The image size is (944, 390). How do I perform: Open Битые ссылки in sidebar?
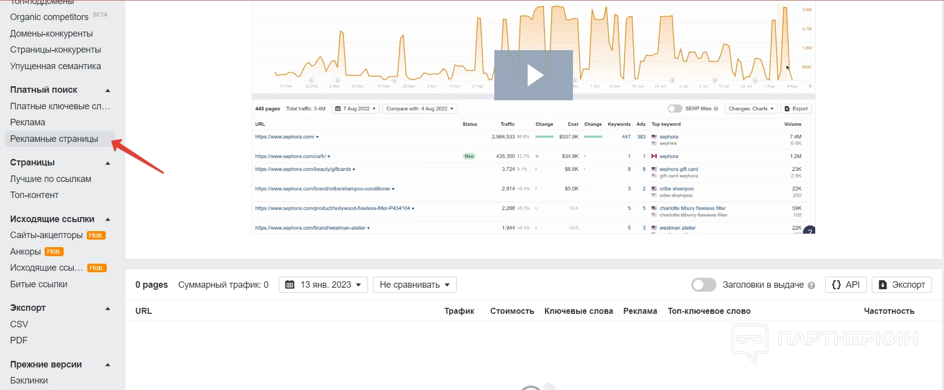39,284
